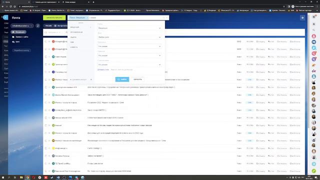Click the blue Найти button

point(122,79)
